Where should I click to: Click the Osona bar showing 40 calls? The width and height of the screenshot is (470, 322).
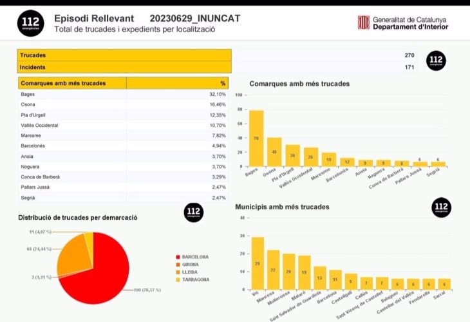point(274,151)
